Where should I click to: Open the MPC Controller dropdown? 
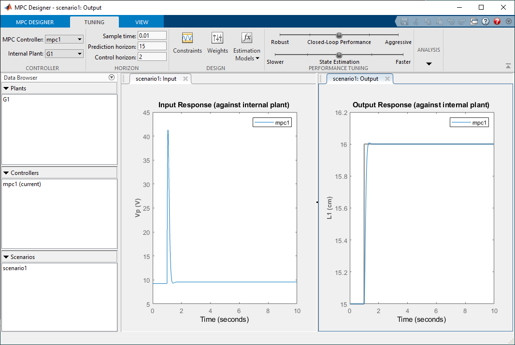click(64, 39)
